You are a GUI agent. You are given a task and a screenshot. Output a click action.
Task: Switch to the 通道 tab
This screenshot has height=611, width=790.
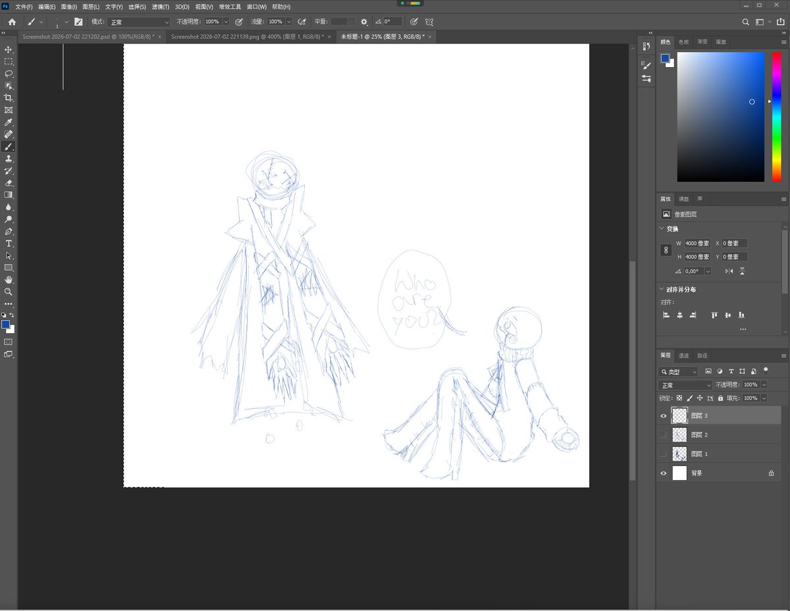click(x=684, y=356)
